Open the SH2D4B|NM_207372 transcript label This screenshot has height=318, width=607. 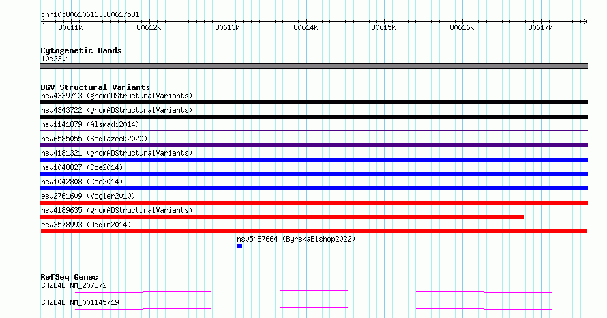74,285
